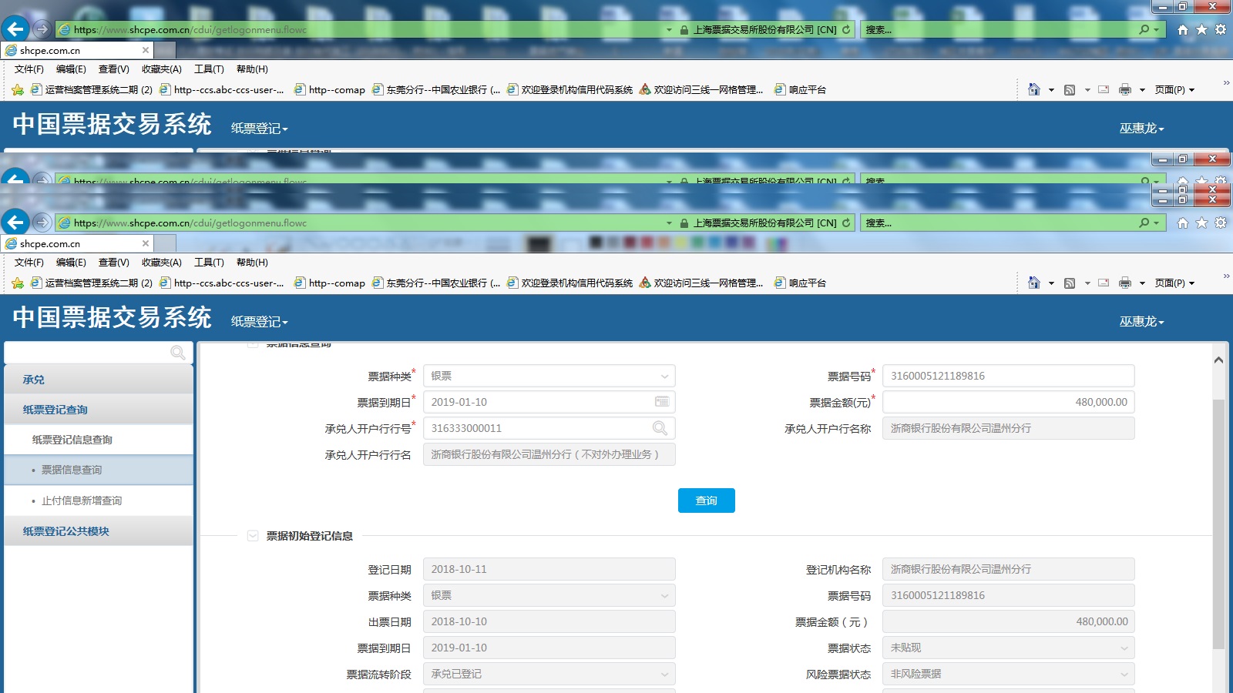The image size is (1233, 693).
Task: Open the calendar picker for 票据到期日
Action: point(661,402)
